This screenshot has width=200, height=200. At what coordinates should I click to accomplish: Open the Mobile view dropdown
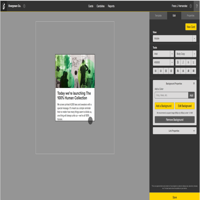(174, 39)
